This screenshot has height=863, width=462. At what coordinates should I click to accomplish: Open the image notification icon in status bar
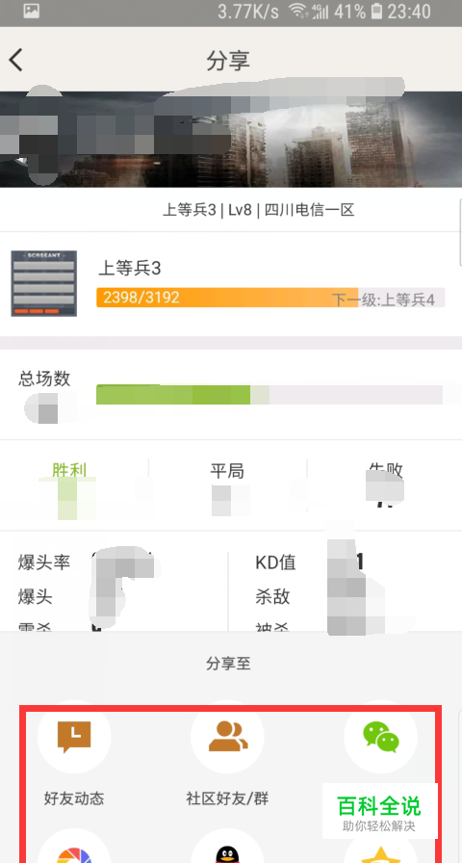[32, 10]
